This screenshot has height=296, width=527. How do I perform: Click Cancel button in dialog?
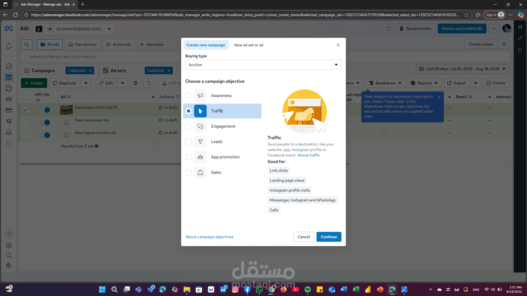(x=304, y=237)
